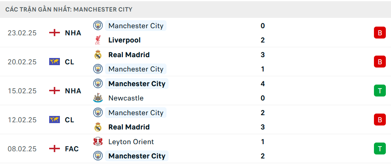Image resolution: width=391 pixels, height=164 pixels.
Task: Click England flag icon beside FAC
Action: click(x=54, y=149)
